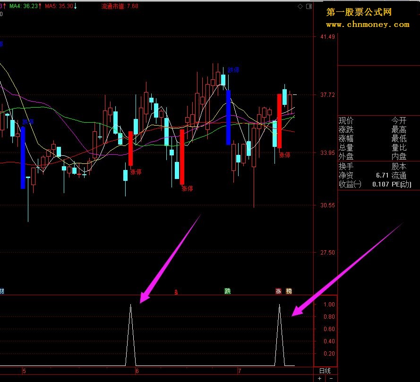Click the 现价 field label
420x382 pixels.
pos(346,121)
